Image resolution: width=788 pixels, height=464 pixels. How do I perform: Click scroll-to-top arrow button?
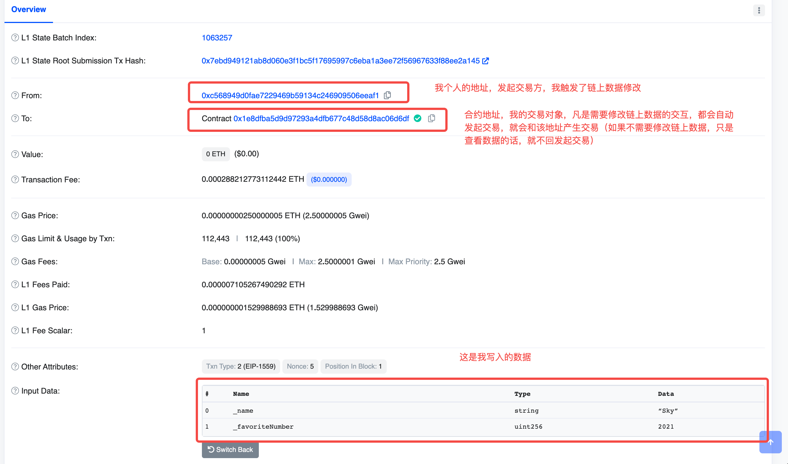(x=771, y=442)
